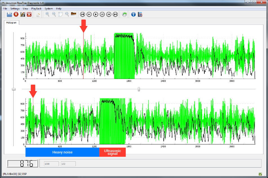
Task: Click the zoom out magnifier icon
Action: (54, 14)
